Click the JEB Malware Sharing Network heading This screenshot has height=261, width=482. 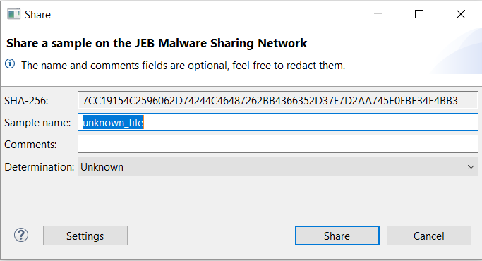point(157,43)
